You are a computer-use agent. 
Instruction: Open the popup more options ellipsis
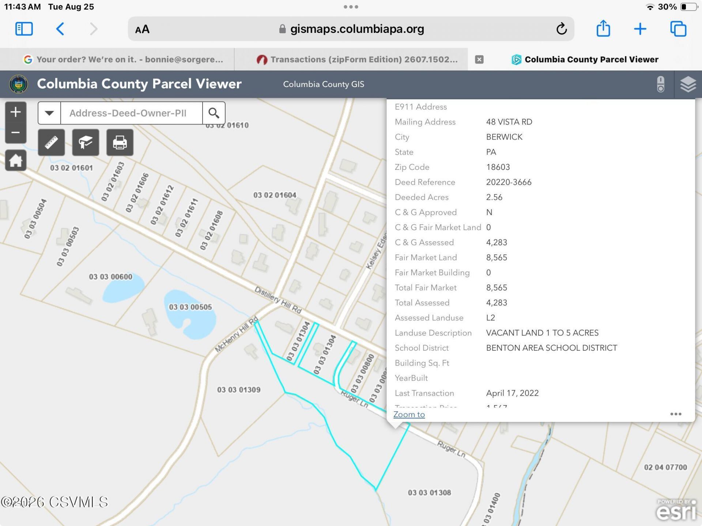click(x=676, y=414)
